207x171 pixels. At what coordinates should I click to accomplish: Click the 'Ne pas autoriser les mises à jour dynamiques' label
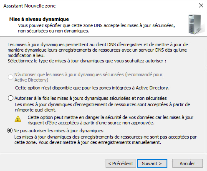[x=58, y=131]
